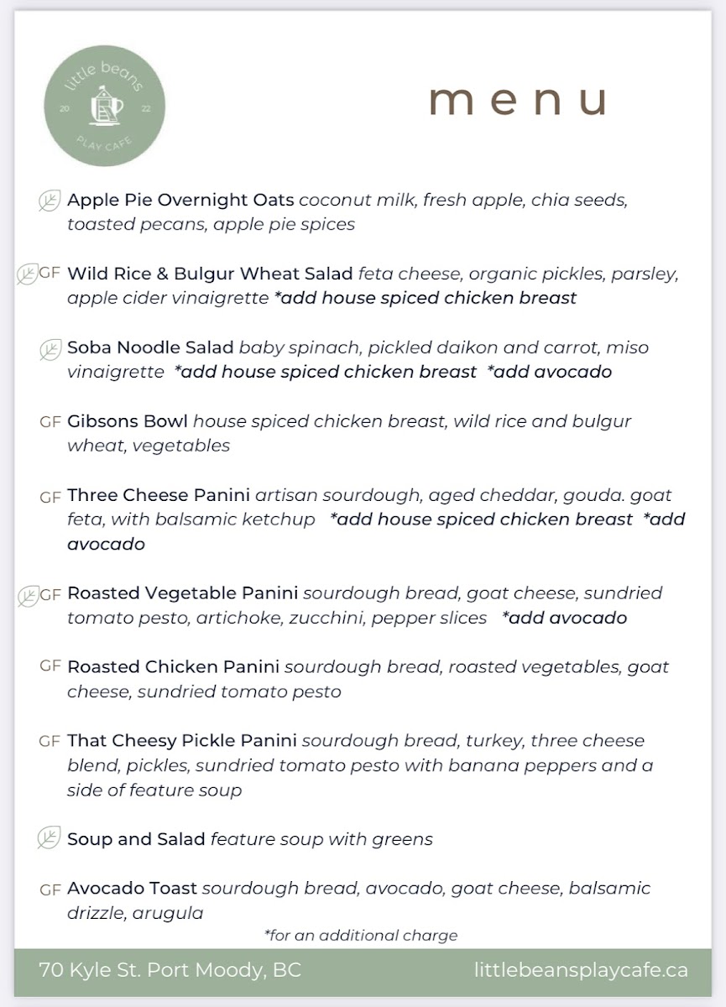Click GF label beside Roasted Chicken Panini

pos(50,666)
